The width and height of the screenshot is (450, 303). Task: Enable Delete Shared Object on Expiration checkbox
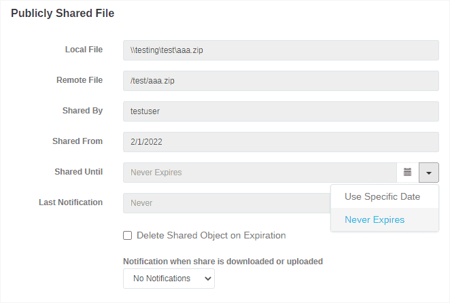pos(127,236)
